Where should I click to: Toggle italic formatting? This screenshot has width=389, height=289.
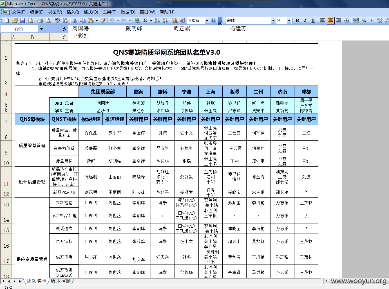(x=305, y=21)
